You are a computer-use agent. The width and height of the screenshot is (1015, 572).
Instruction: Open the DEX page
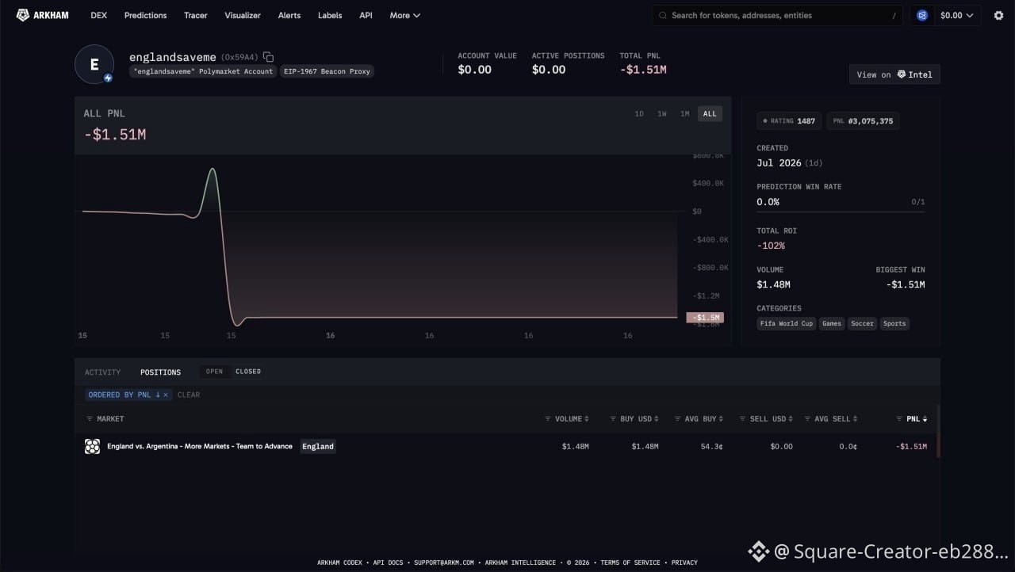coord(99,15)
